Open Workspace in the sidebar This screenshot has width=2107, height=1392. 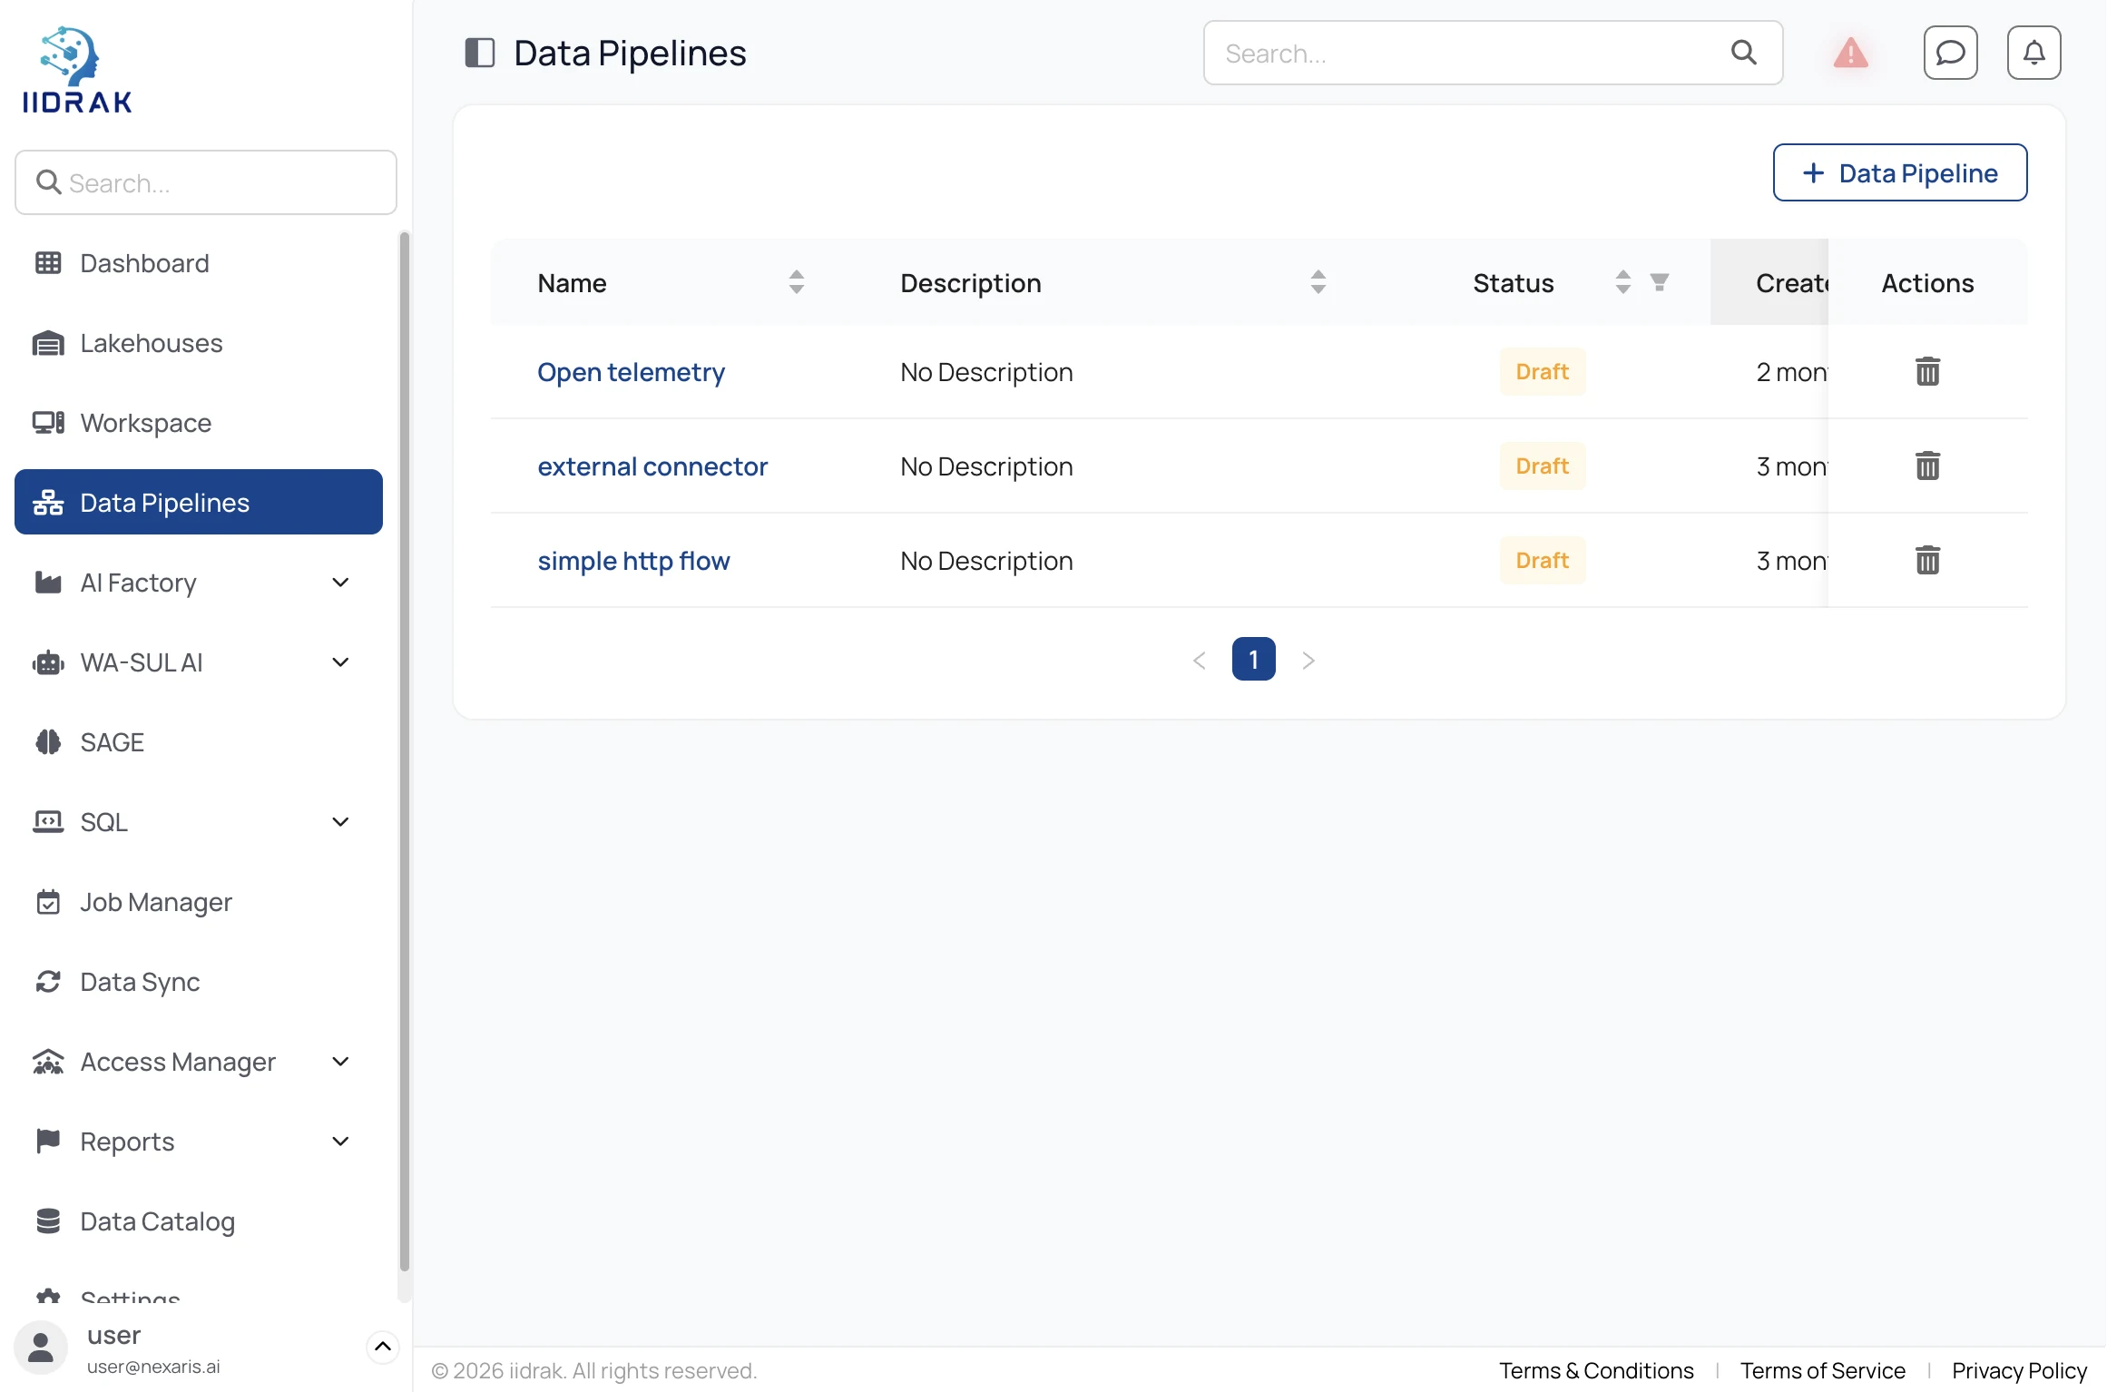click(198, 423)
